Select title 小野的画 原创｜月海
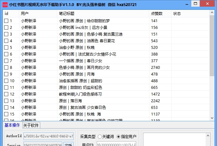The width and height of the screenshot is (217, 146). pos(77,74)
